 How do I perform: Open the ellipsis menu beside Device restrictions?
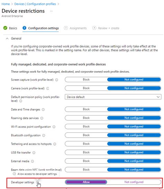pos(51,11)
